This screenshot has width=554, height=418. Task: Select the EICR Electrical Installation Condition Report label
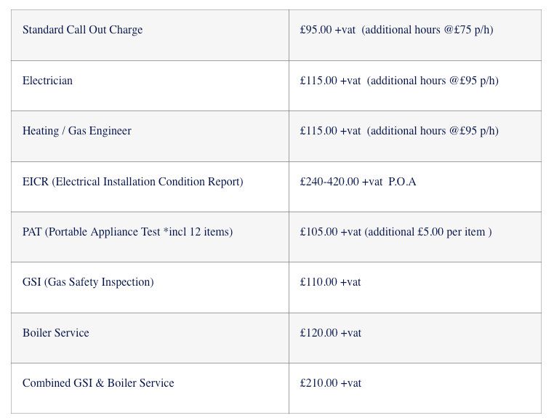[132, 182]
